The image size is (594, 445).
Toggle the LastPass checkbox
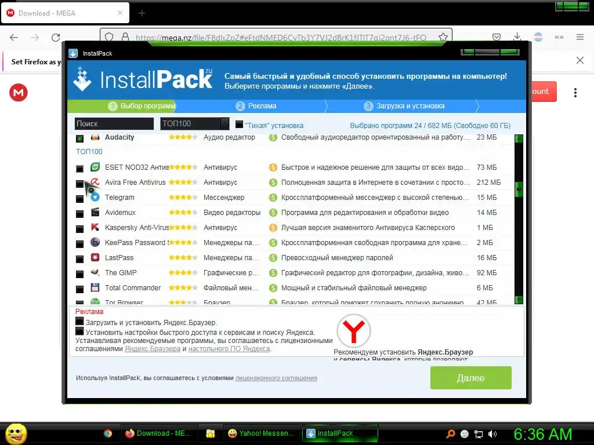pos(79,259)
